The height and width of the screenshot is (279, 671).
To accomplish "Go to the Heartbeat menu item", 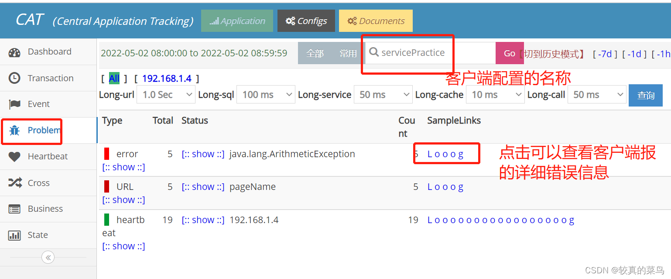I will [48, 156].
